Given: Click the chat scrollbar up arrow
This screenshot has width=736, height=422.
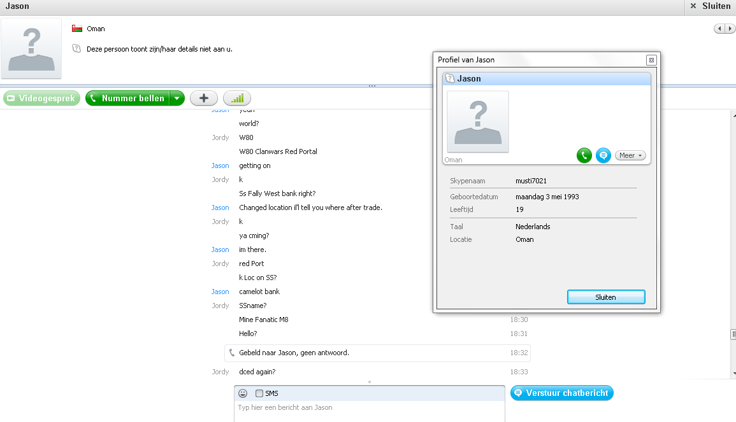Looking at the screenshot, I should pos(733,115).
